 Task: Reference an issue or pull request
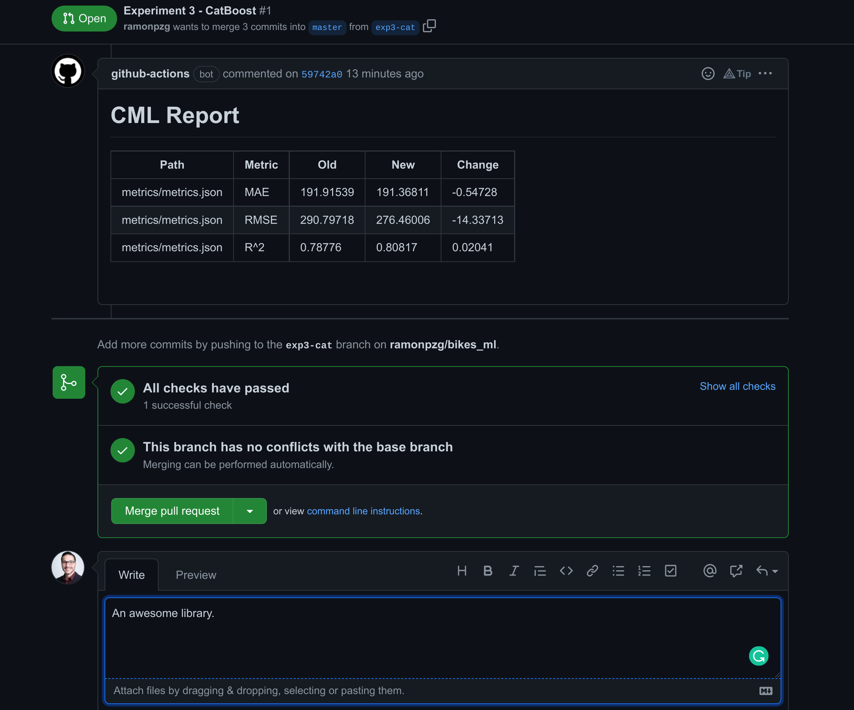click(x=736, y=571)
